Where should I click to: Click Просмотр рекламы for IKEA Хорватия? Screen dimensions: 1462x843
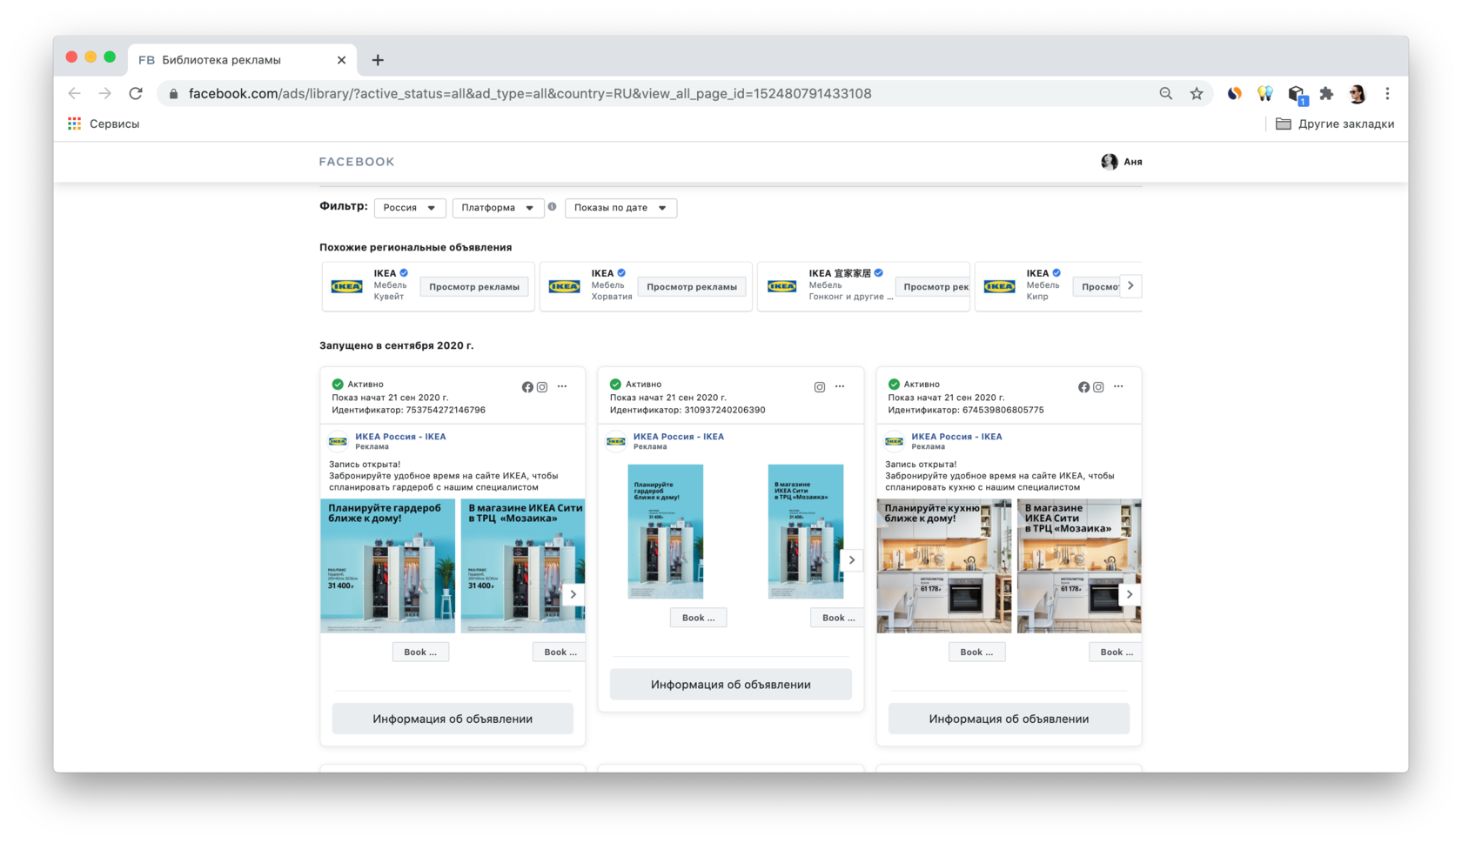692,286
